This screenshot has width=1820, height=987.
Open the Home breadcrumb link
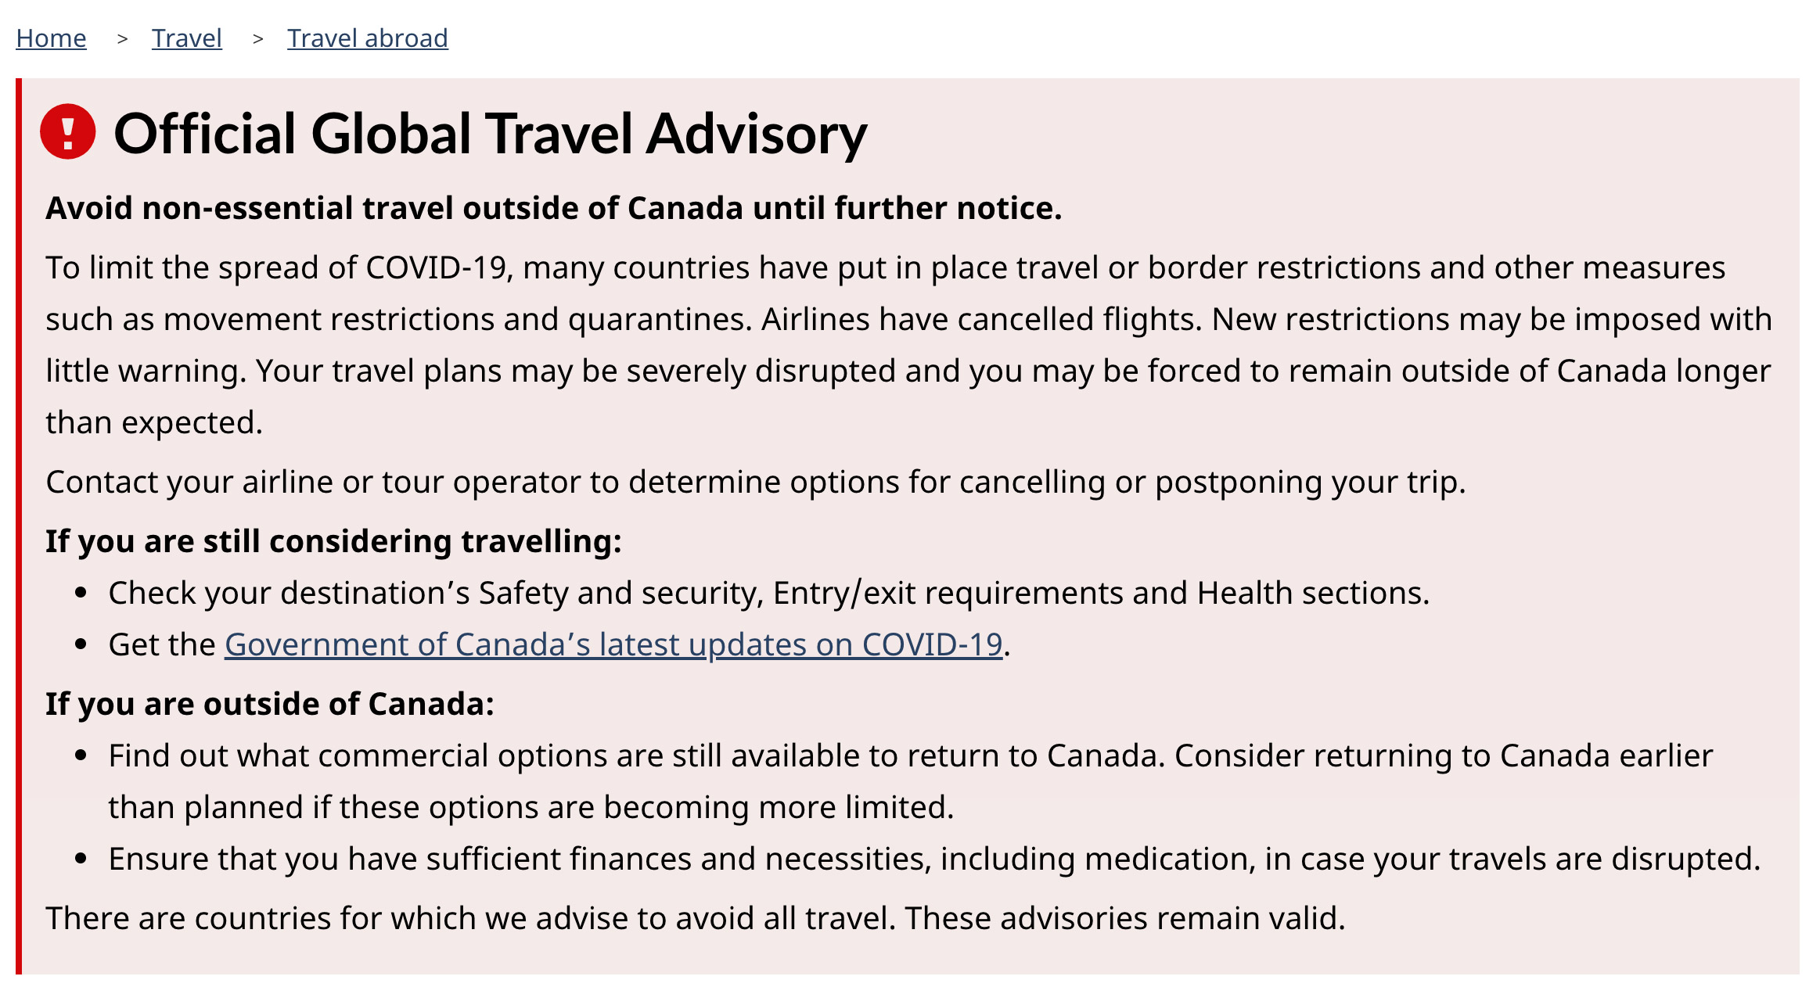click(x=51, y=38)
